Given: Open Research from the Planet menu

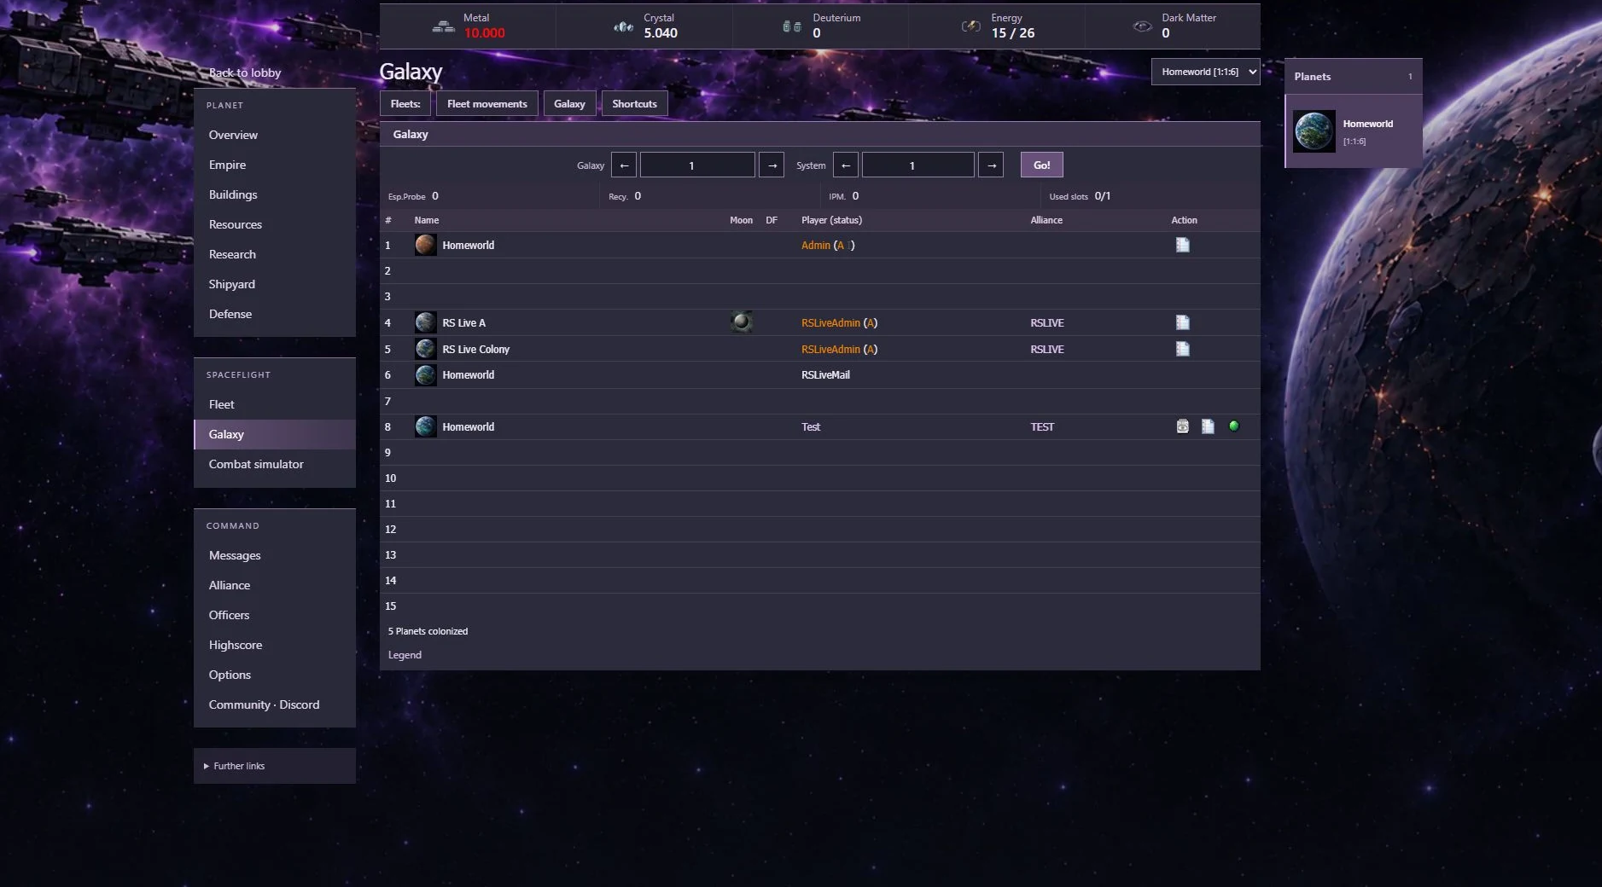Looking at the screenshot, I should click(x=274, y=254).
